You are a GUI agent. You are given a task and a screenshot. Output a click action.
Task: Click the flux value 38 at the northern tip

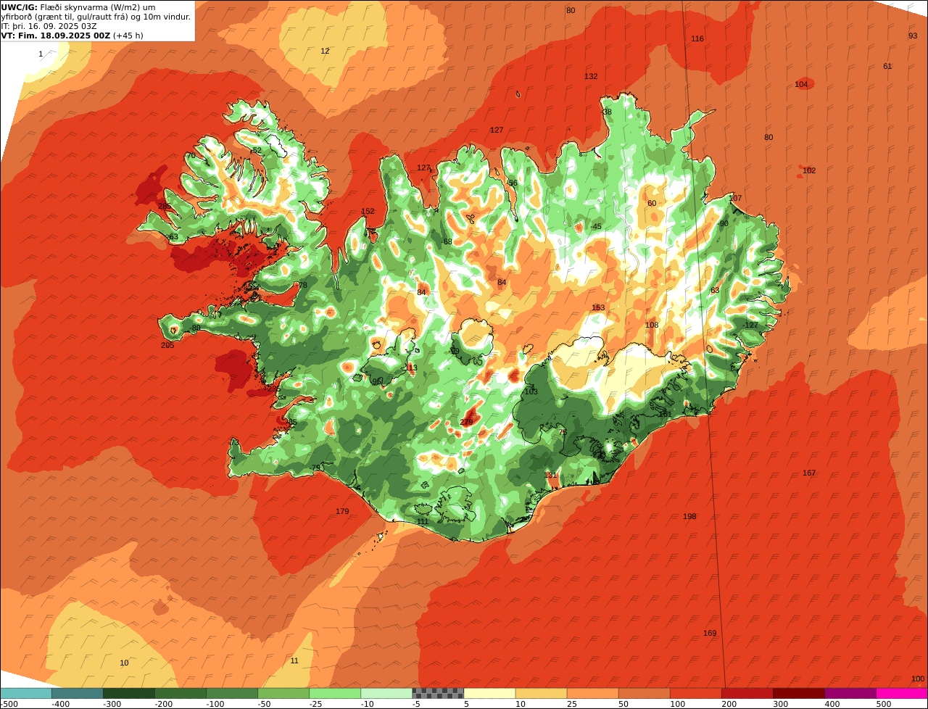[608, 112]
